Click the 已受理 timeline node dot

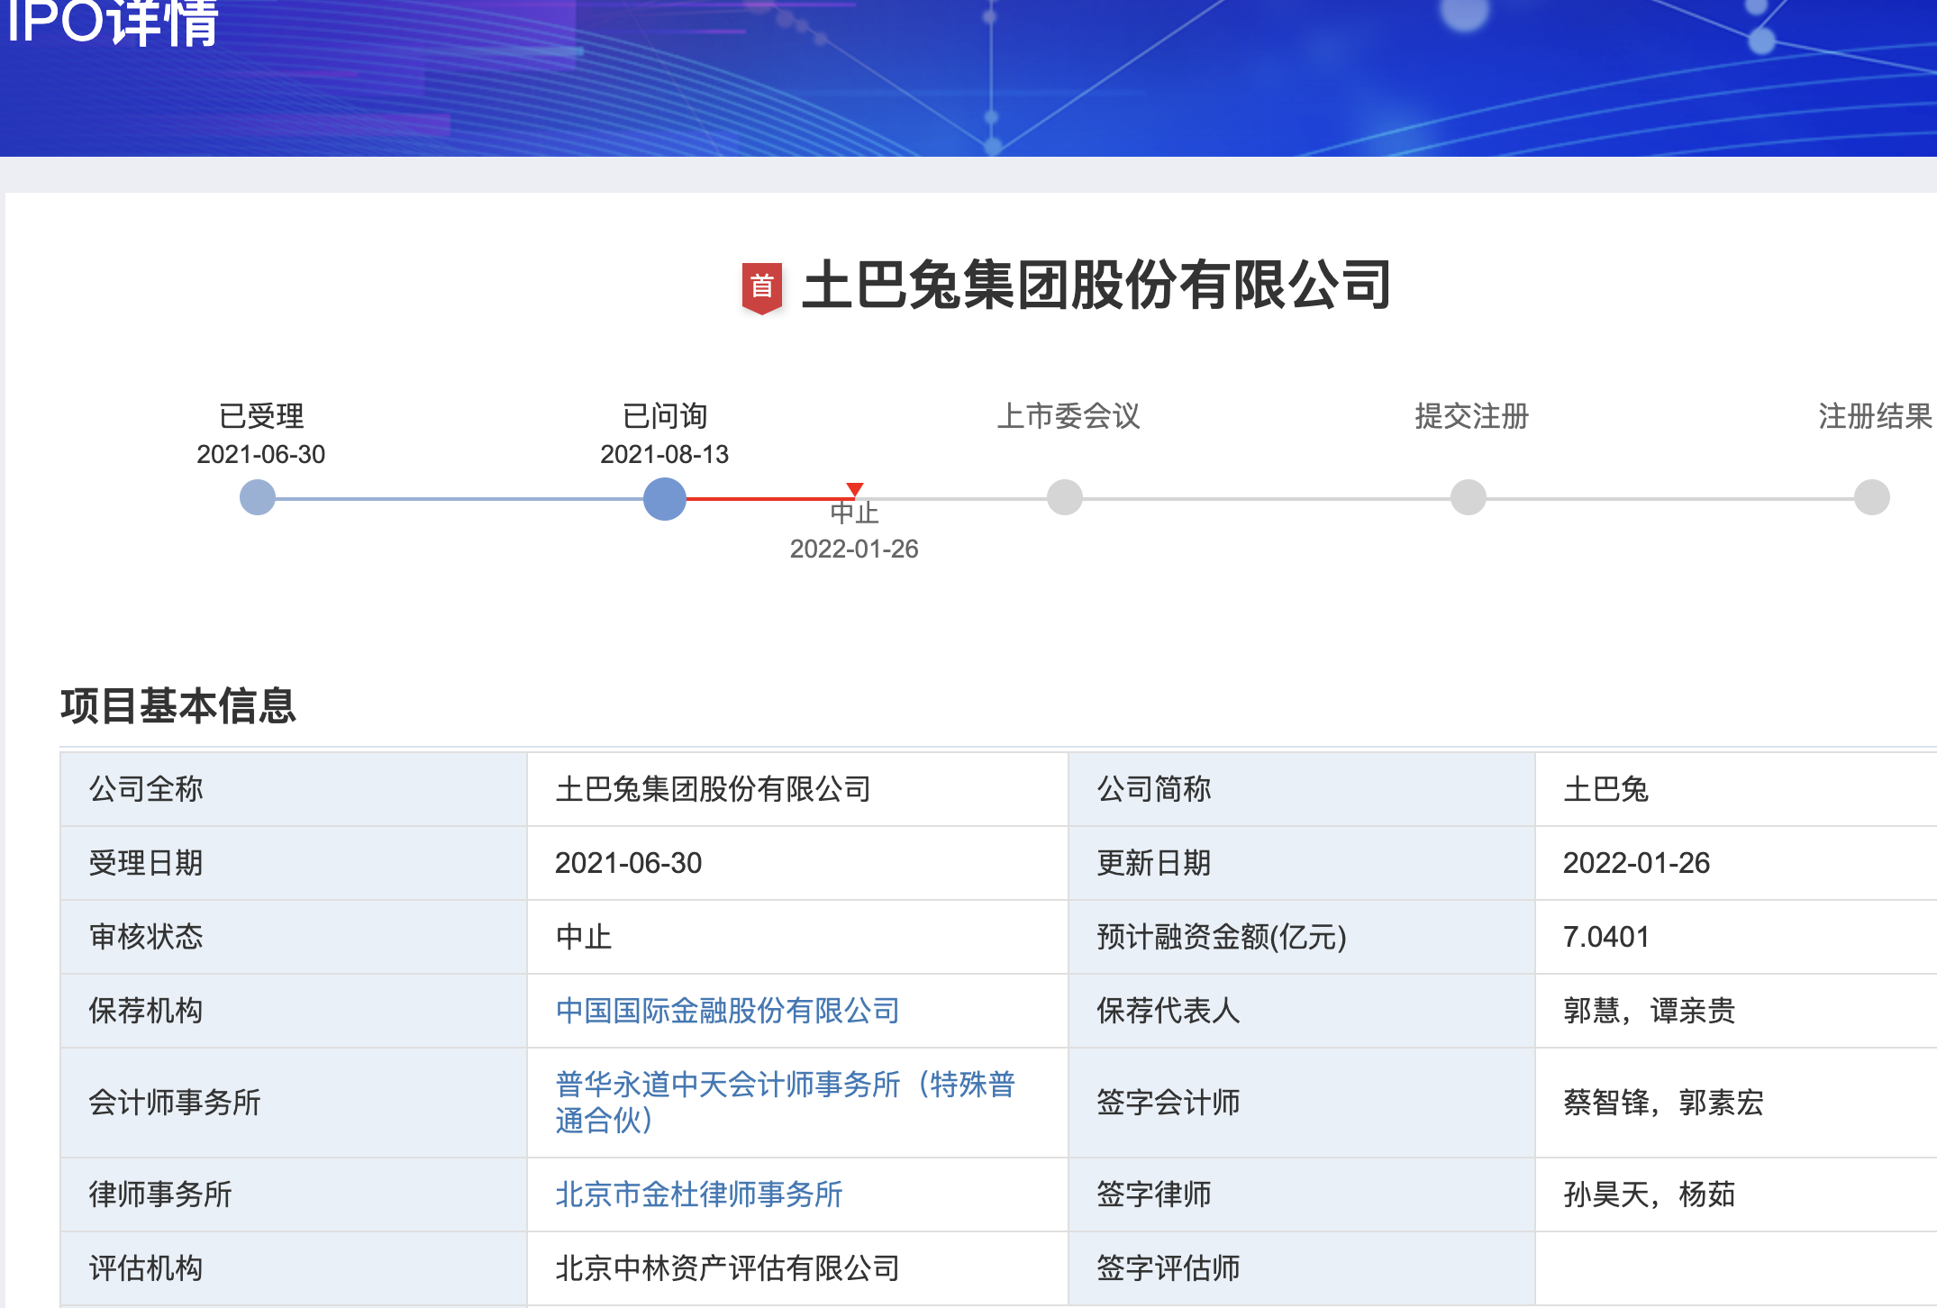258,497
